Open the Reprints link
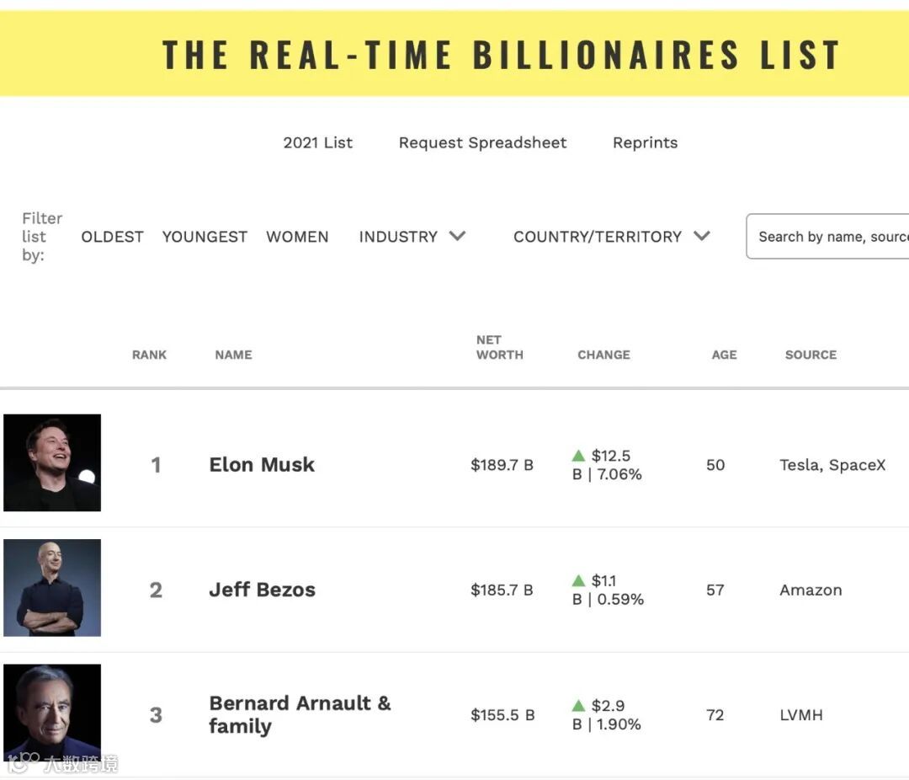909x780 pixels. tap(645, 142)
